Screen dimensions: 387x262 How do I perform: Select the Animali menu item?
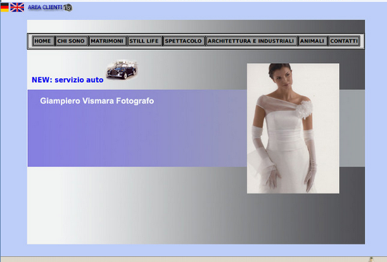pyautogui.click(x=312, y=41)
